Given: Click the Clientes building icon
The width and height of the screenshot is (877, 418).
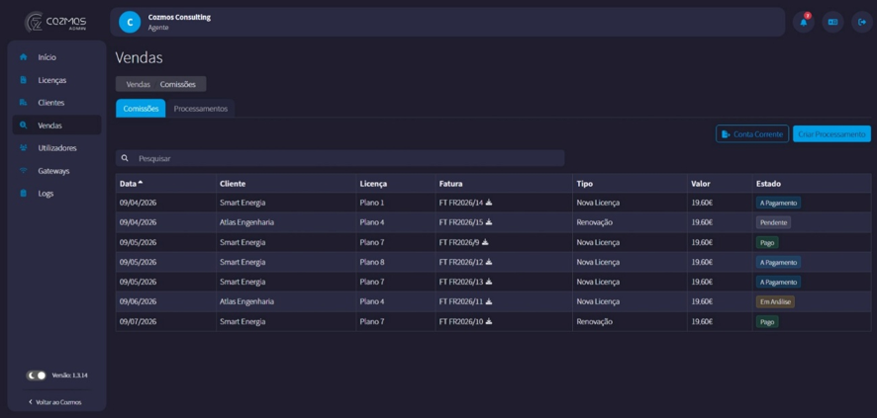Looking at the screenshot, I should [24, 103].
